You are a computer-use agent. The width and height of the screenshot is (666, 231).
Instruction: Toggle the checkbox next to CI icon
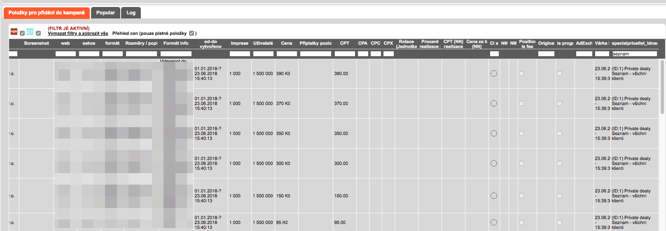pos(38,33)
